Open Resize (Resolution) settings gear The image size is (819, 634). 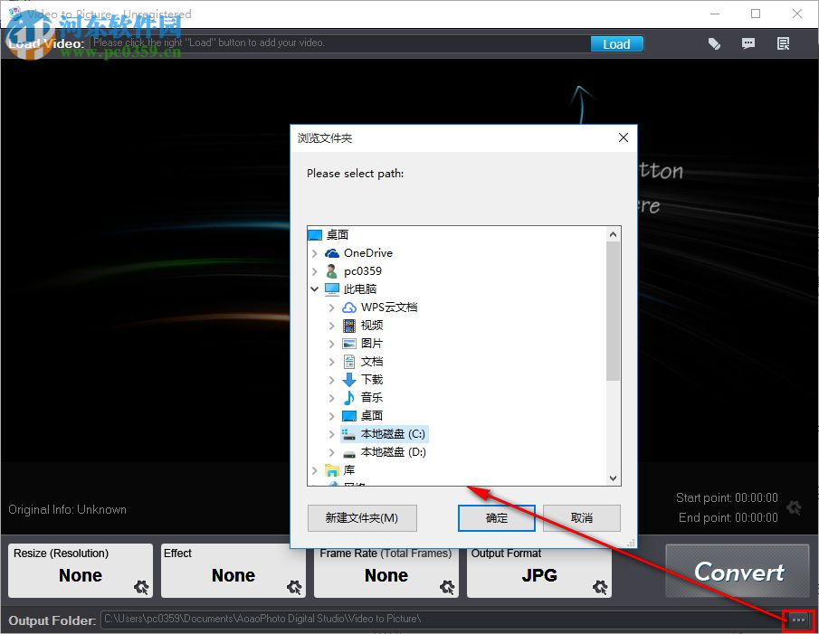tap(142, 588)
